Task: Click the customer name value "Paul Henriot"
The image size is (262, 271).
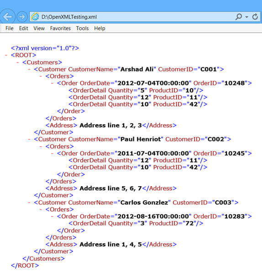Action: click(141, 139)
